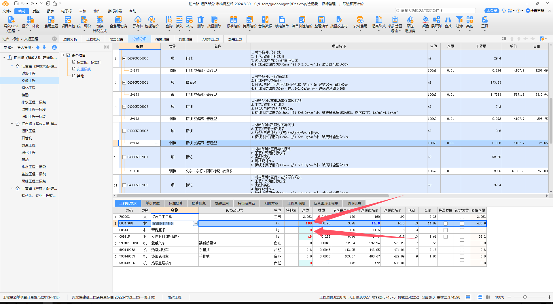Screen dimensions: 553x304
Task: Toggle 锁定数量 checkbox for 热熔底漆车 row
Action: tap(462, 257)
